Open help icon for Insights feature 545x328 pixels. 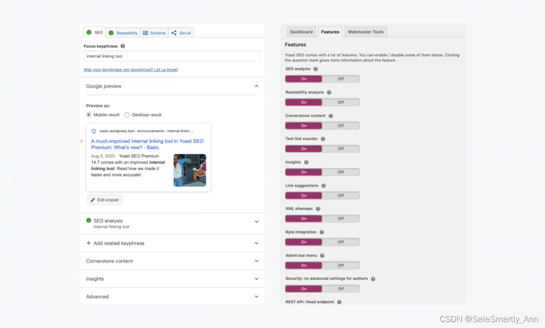(x=306, y=162)
